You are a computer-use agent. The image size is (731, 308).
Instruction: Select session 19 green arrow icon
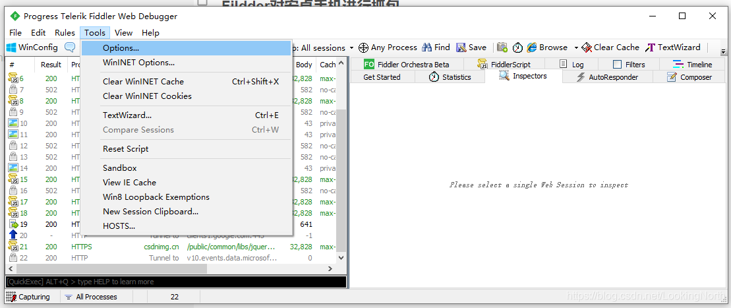point(13,224)
